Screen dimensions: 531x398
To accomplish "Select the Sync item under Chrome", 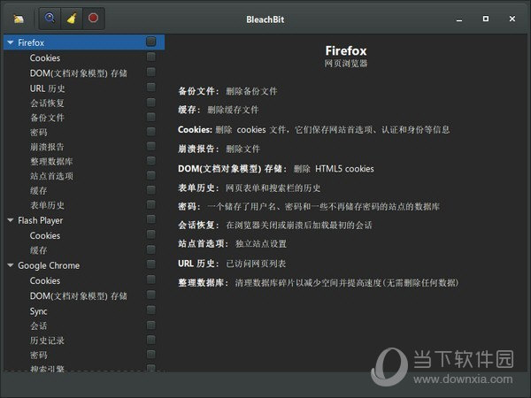I will coord(38,311).
